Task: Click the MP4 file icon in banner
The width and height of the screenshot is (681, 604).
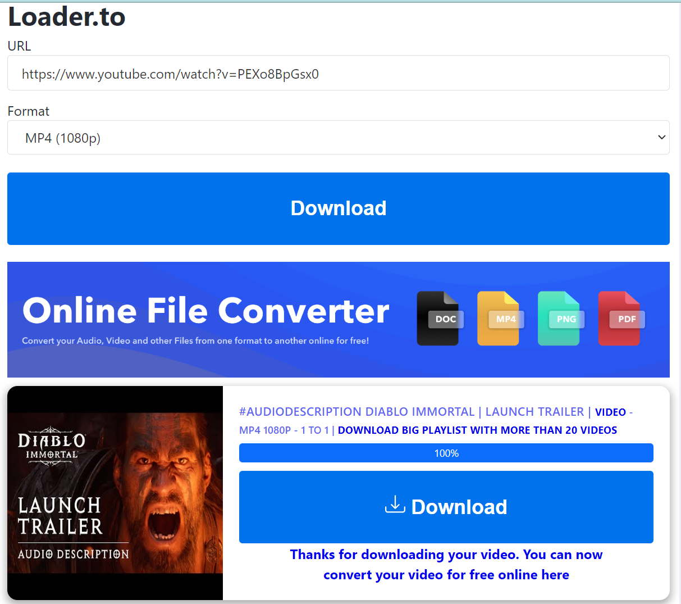Action: pos(500,318)
